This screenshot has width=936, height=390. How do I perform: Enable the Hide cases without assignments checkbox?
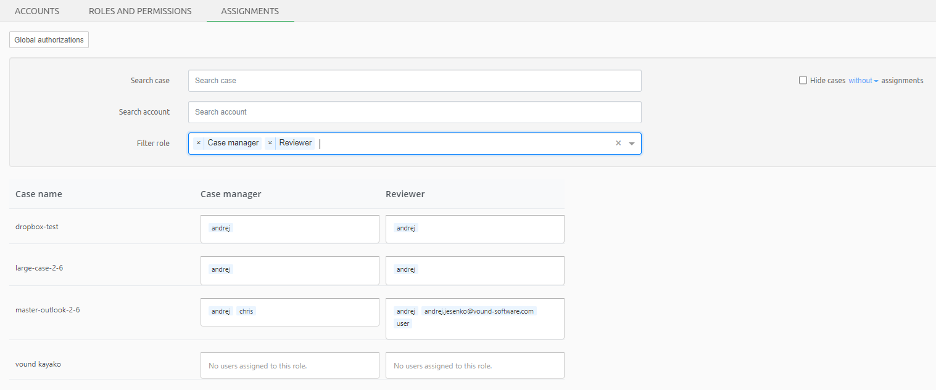tap(803, 79)
